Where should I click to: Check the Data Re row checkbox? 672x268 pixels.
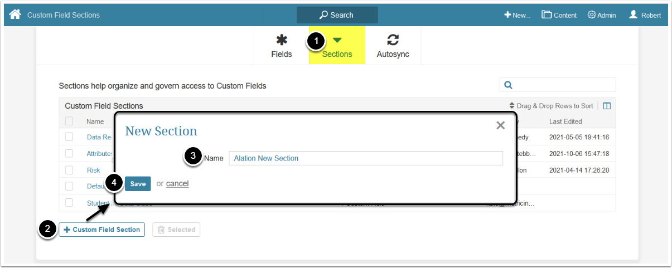69,137
